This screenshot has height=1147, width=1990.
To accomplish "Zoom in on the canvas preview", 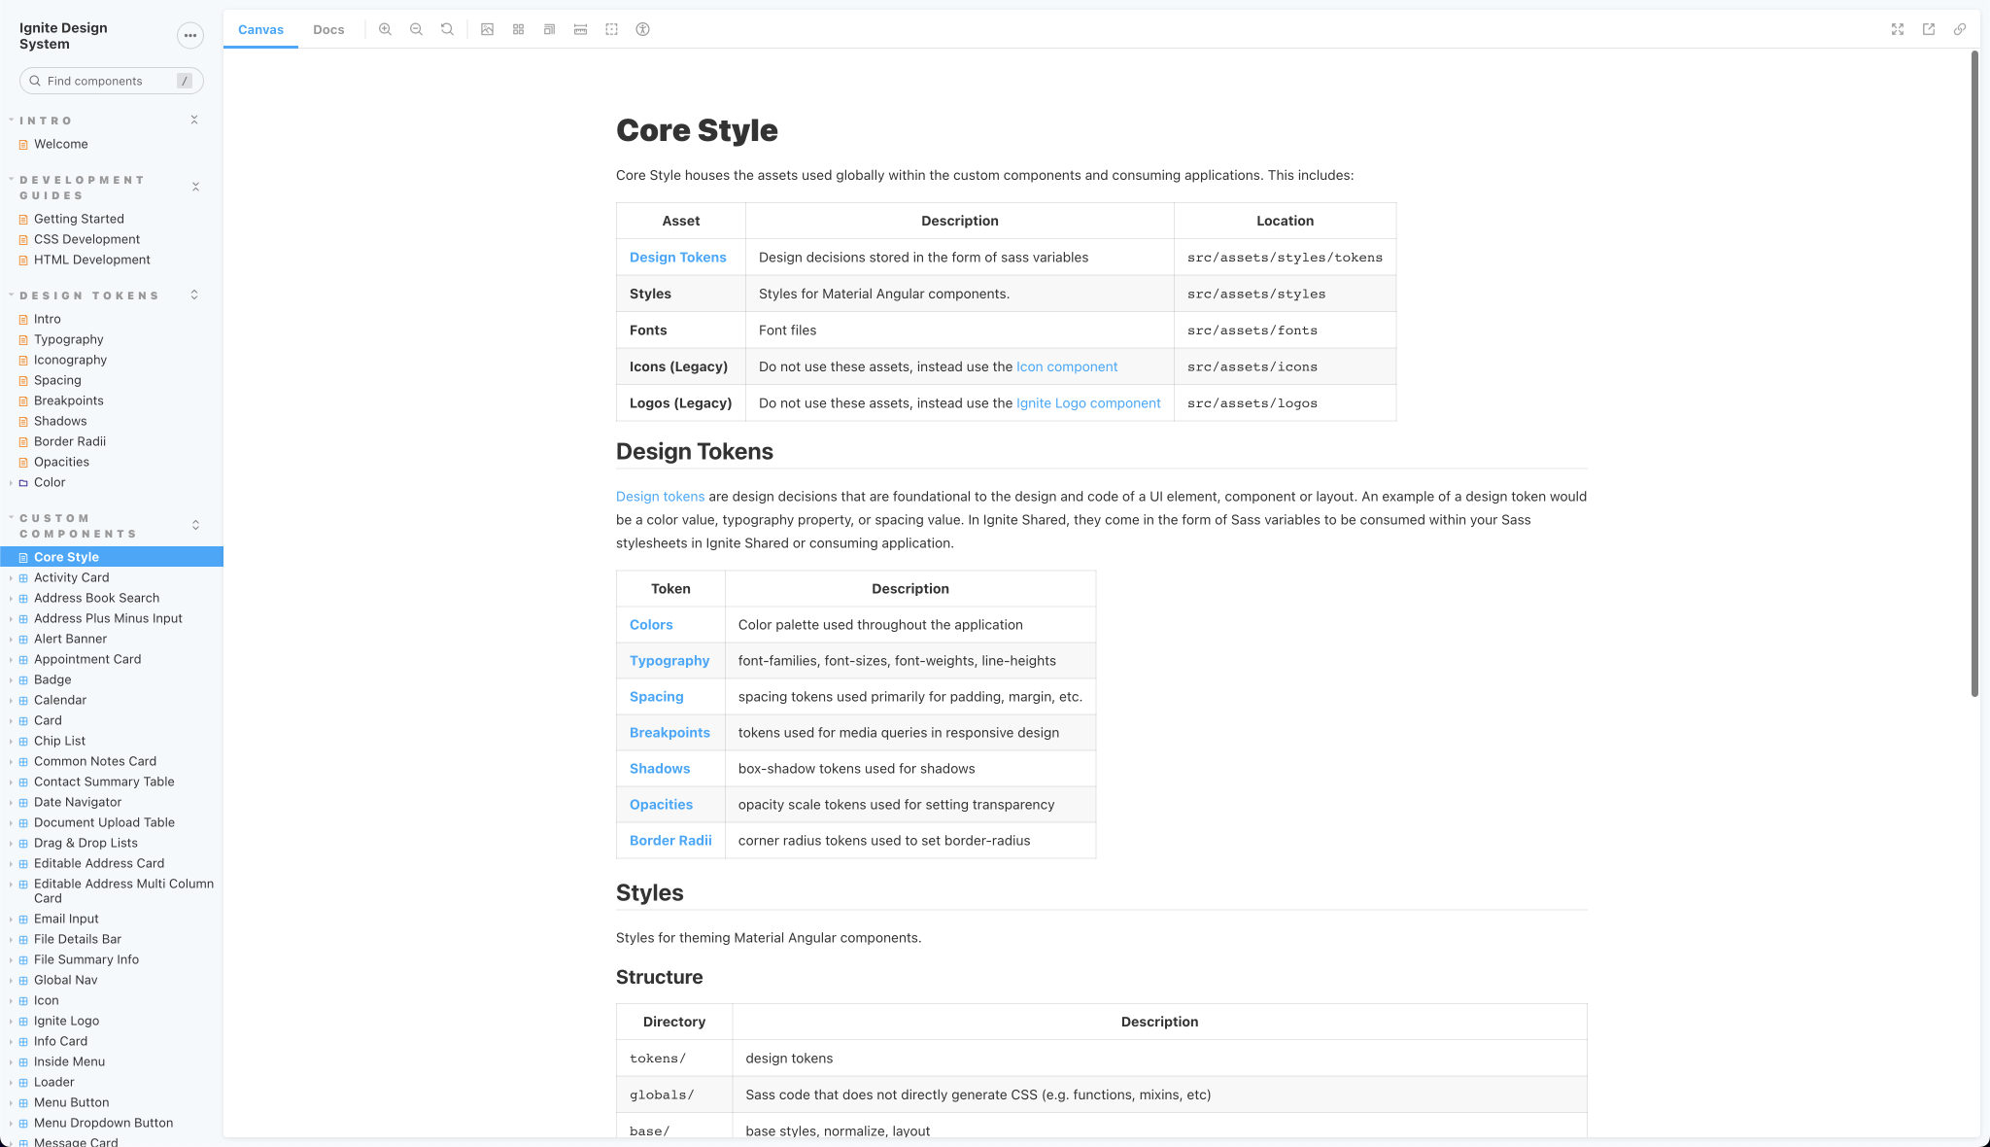I will [386, 29].
